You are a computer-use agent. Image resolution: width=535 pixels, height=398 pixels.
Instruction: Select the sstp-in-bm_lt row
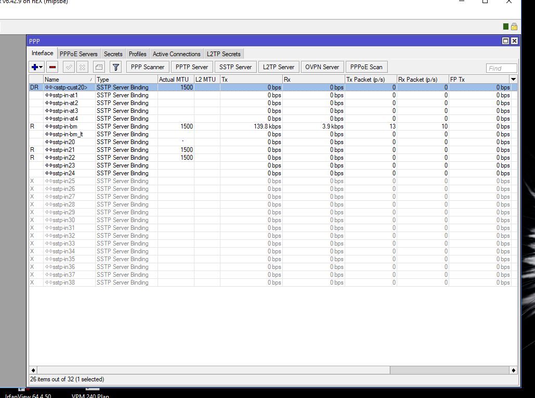[273, 134]
